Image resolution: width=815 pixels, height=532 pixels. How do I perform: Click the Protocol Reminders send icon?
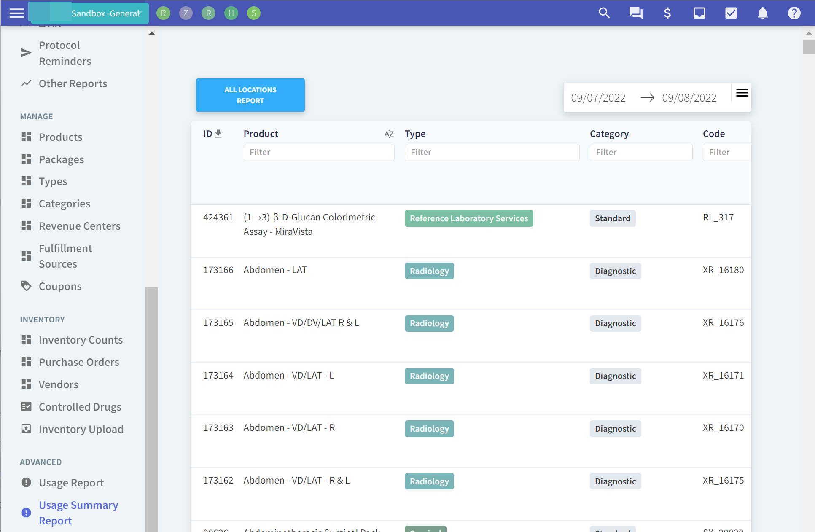26,53
